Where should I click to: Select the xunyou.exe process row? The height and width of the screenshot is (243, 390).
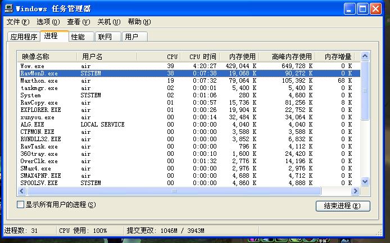pyautogui.click(x=189, y=117)
